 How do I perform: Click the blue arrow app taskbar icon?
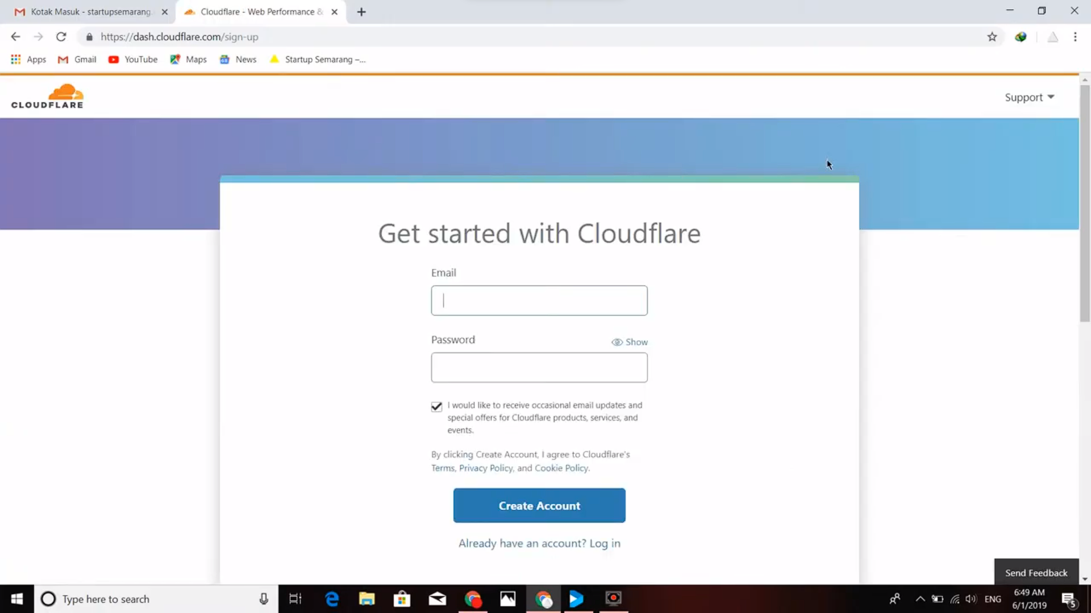(x=576, y=599)
